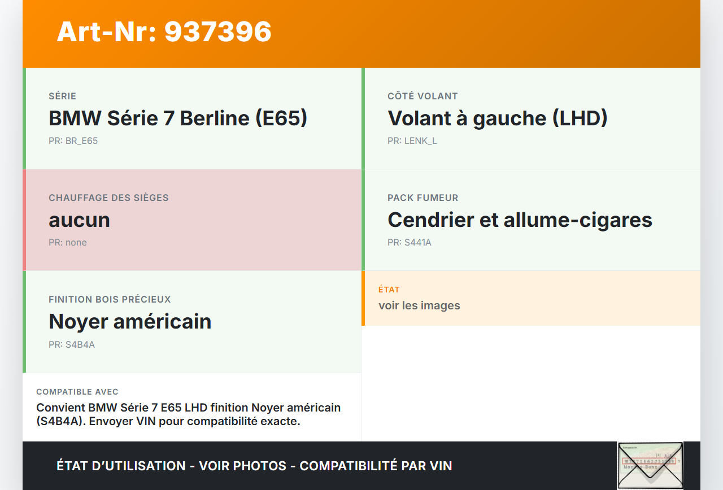The height and width of the screenshot is (490, 723).
Task: Click the PR: S4B4A code
Action: [72, 344]
